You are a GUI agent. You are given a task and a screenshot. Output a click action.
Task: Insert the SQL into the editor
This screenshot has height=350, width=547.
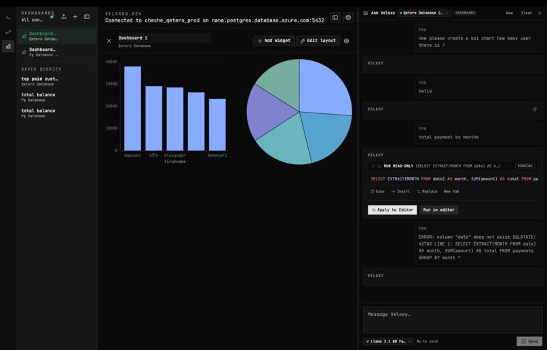click(400, 191)
